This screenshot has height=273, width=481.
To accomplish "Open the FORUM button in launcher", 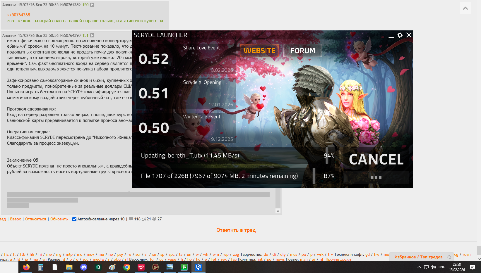I will 303,51.
